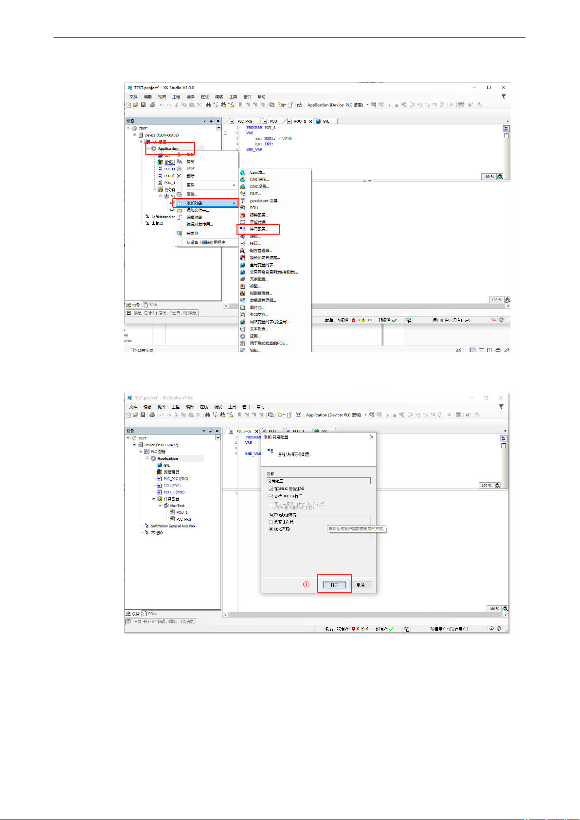Click the 报警配置... entry icon
Viewport: 580px width, 820px height.
[242, 215]
